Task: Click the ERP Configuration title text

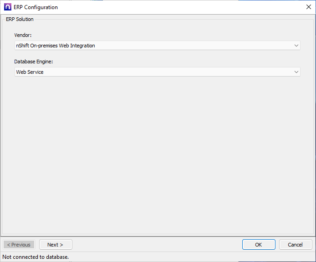Action: pyautogui.click(x=36, y=7)
